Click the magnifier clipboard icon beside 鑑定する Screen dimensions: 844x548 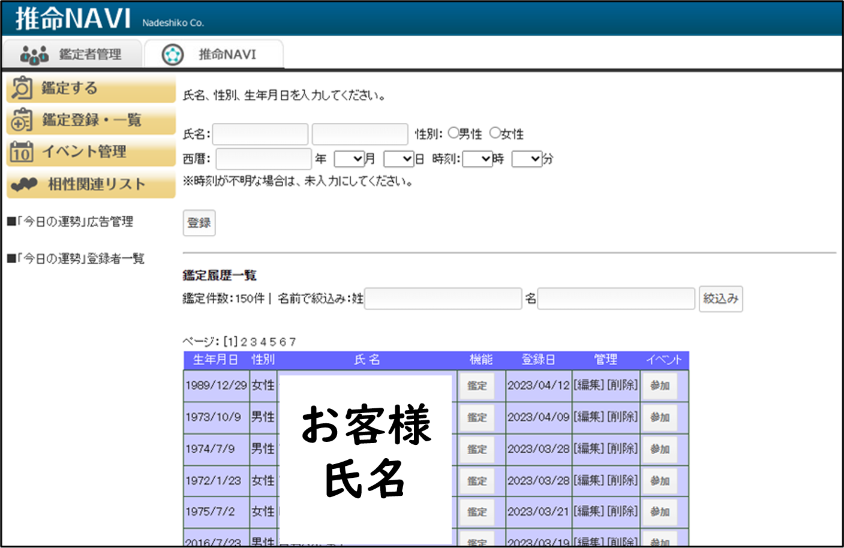click(x=22, y=88)
